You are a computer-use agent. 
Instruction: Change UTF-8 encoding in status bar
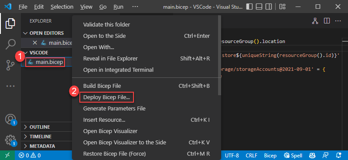coord(232,155)
